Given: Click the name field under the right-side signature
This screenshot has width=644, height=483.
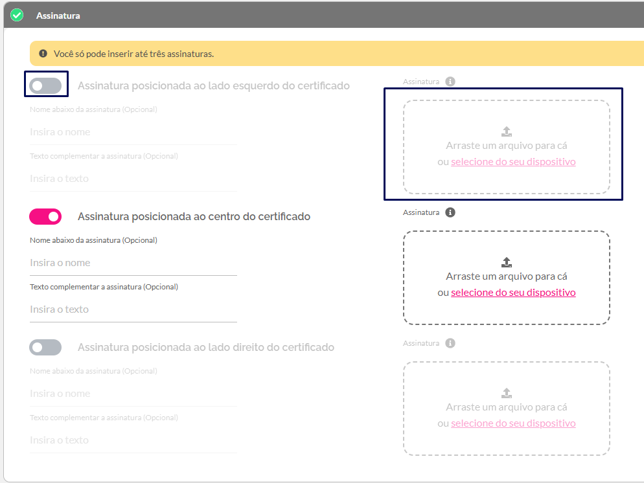Looking at the screenshot, I should click(133, 394).
